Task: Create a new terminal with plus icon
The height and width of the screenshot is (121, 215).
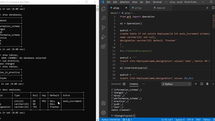Action: (196, 84)
